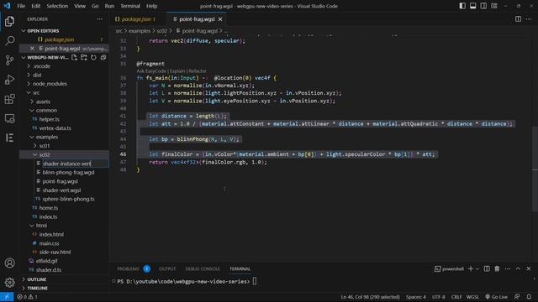Click the New File icon in explorer header
The height and width of the screenshot is (302, 538).
click(74, 58)
